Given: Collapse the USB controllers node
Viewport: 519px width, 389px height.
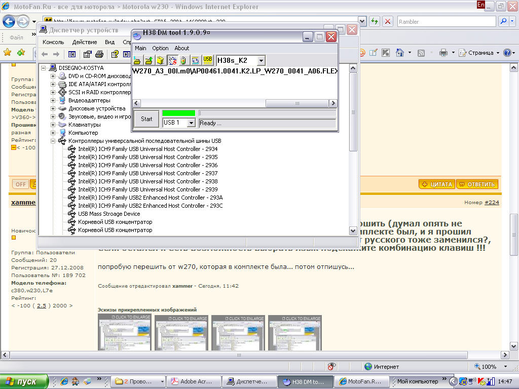Looking at the screenshot, I should 53,141.
